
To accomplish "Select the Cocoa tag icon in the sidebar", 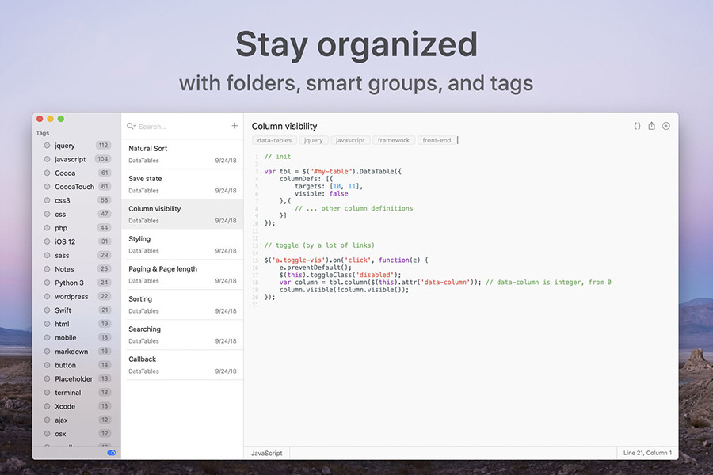I will tap(48, 173).
